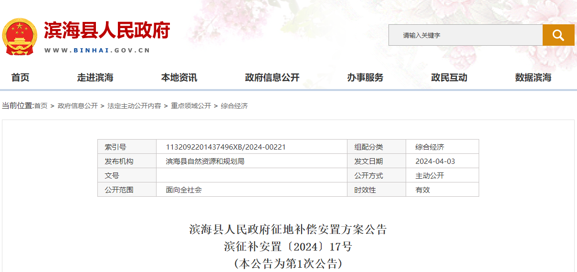Screen dimensions: 577x272
Task: Click the 综合经济 table value cell
Action: pyautogui.click(x=442, y=147)
